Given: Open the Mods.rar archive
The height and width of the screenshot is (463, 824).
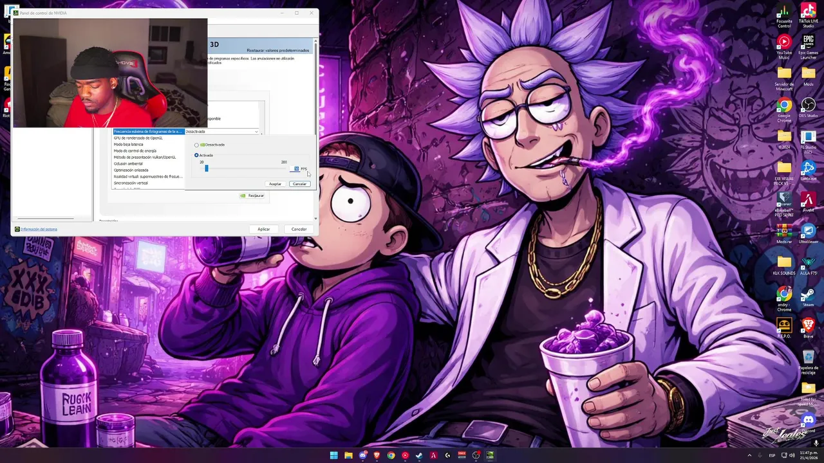Looking at the screenshot, I should point(783,234).
